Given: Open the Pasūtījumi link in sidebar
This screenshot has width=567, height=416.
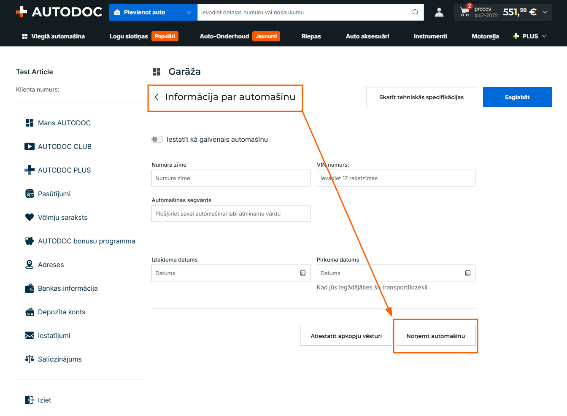Looking at the screenshot, I should [x=54, y=194].
